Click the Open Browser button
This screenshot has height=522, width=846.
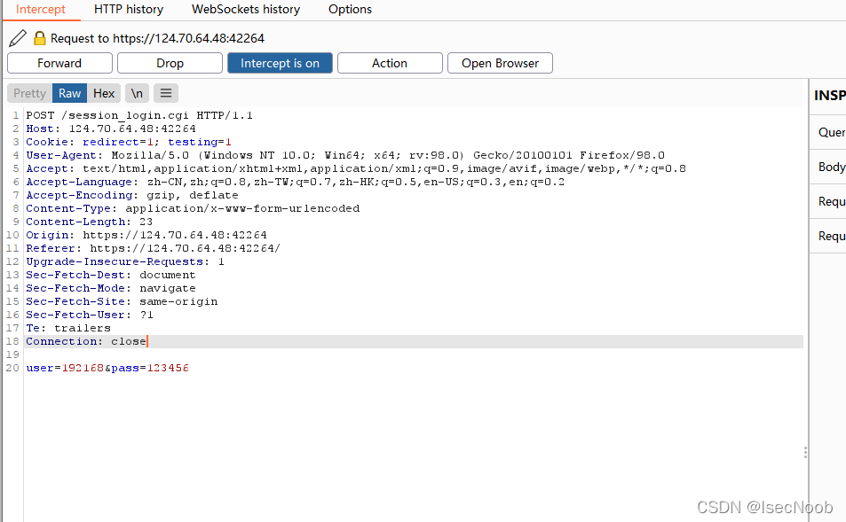pos(500,63)
